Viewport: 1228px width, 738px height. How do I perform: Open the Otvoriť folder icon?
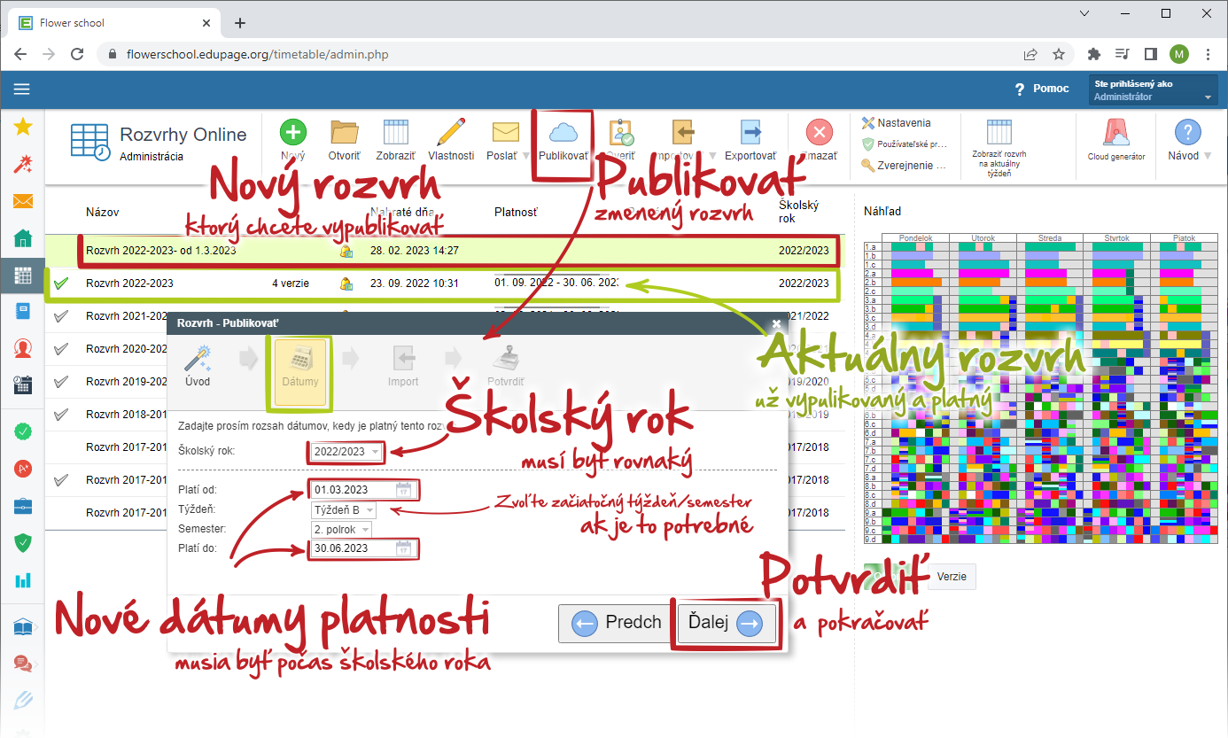click(344, 132)
